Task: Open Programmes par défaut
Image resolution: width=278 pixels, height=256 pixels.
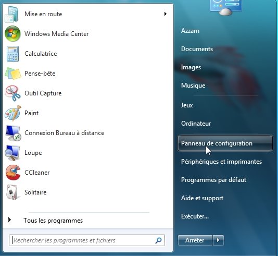Action: [x=213, y=180]
